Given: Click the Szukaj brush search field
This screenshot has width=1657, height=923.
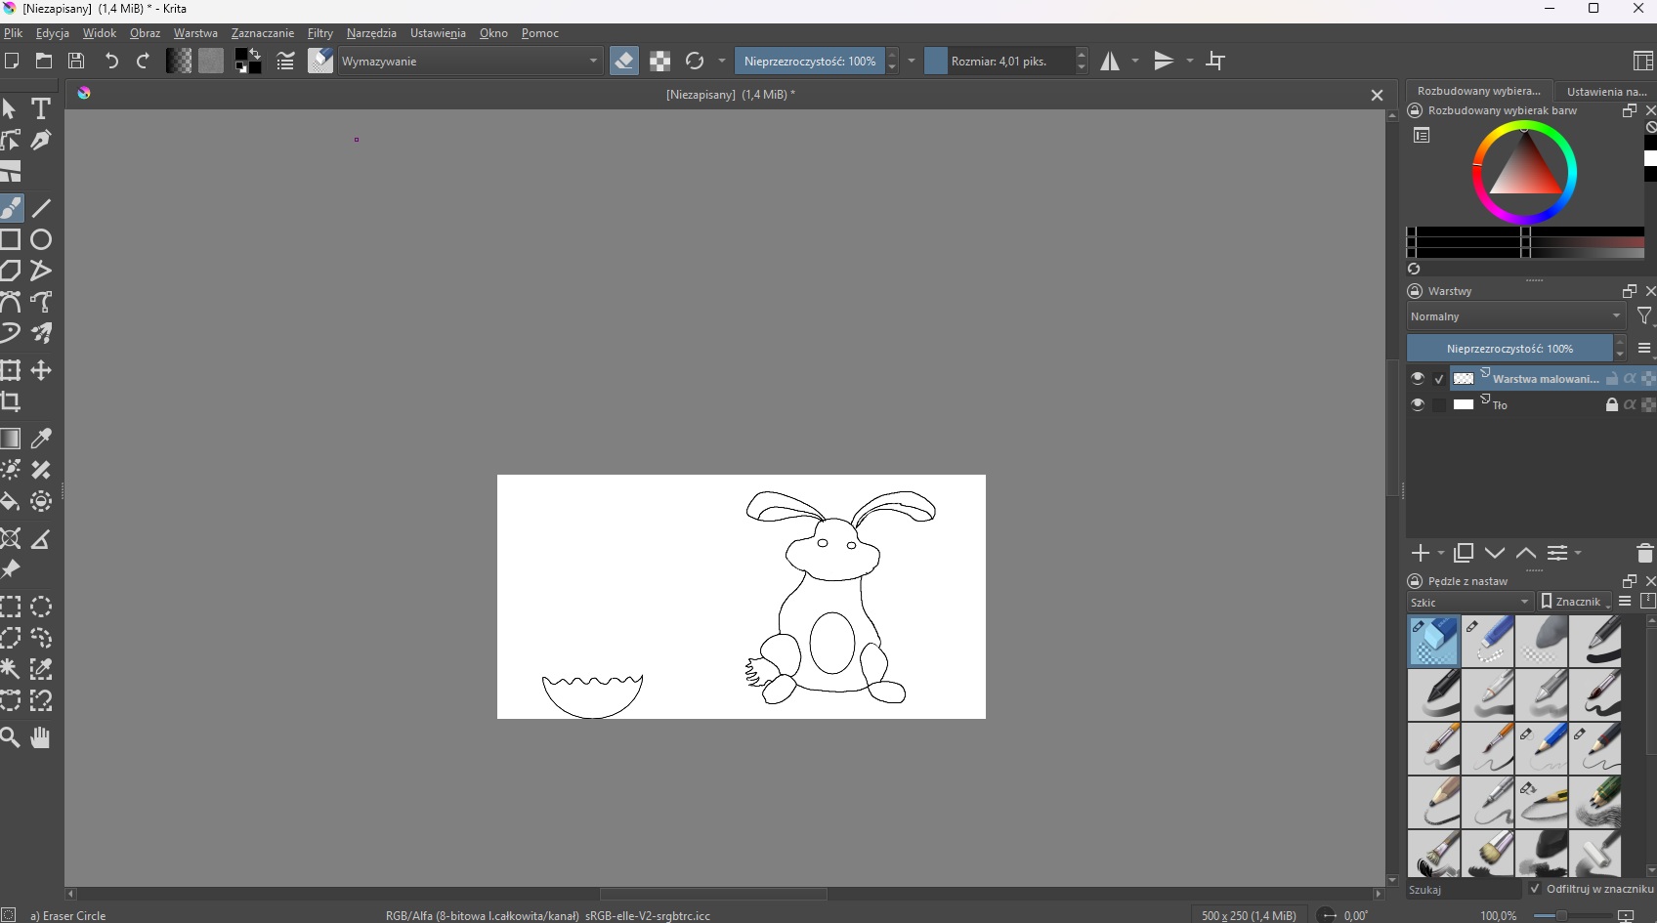Looking at the screenshot, I should pyautogui.click(x=1463, y=890).
